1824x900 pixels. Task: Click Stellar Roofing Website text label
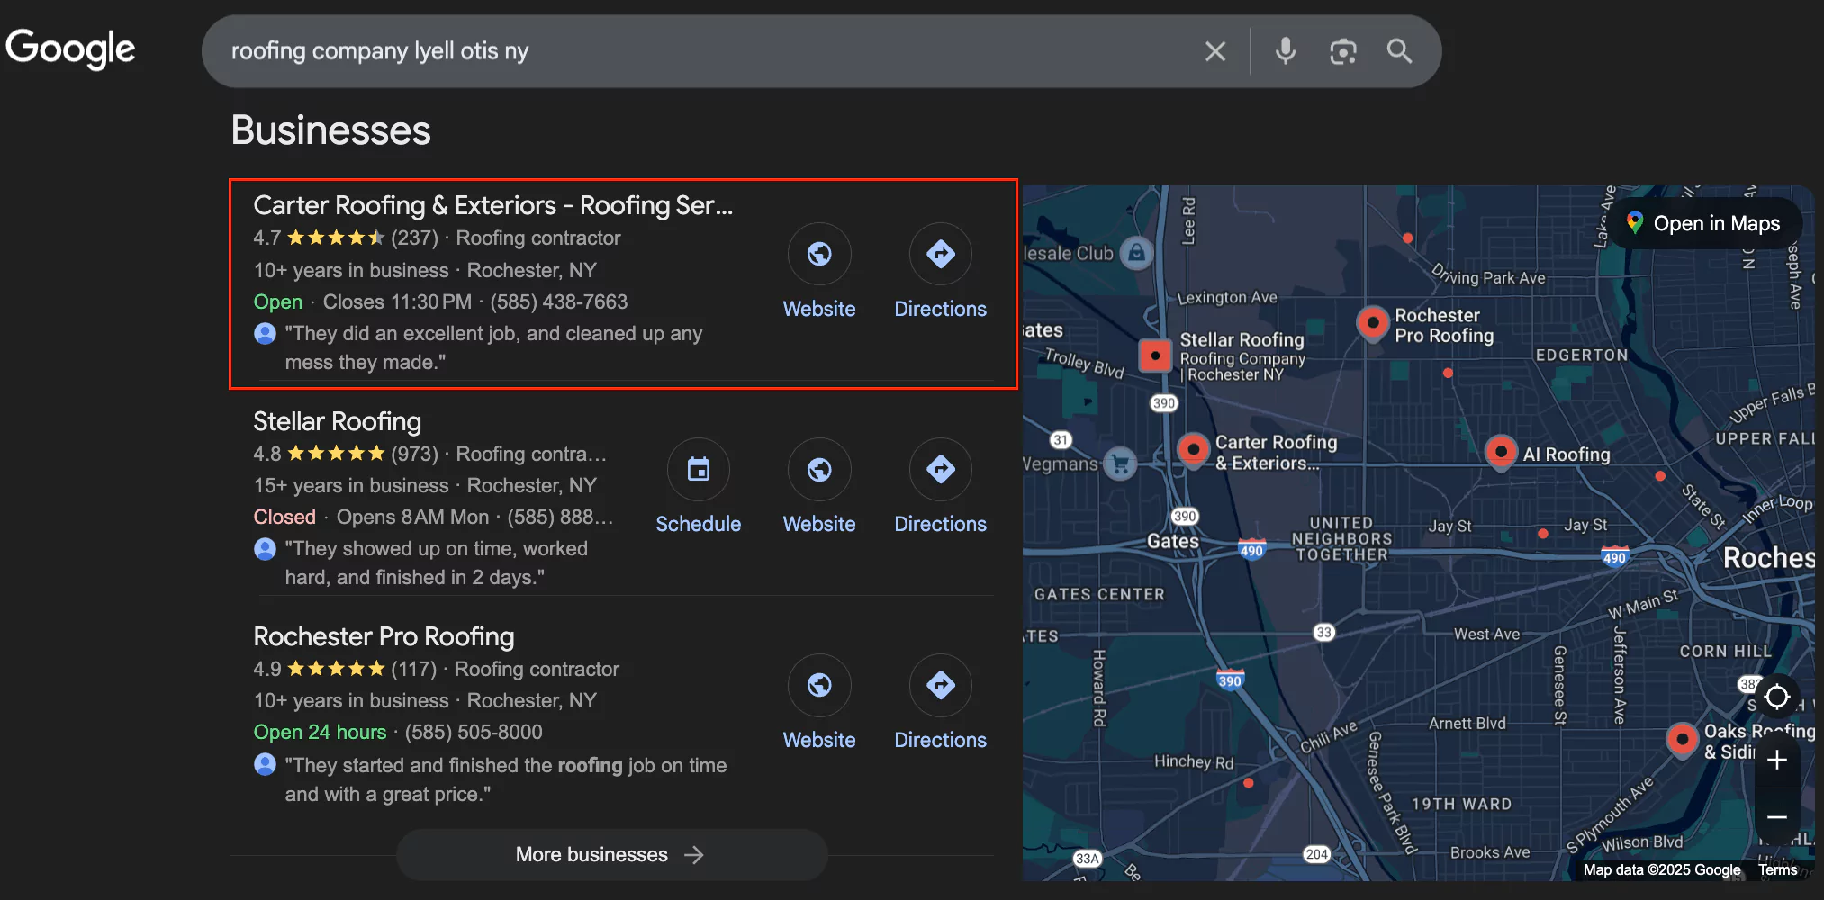pos(819,524)
